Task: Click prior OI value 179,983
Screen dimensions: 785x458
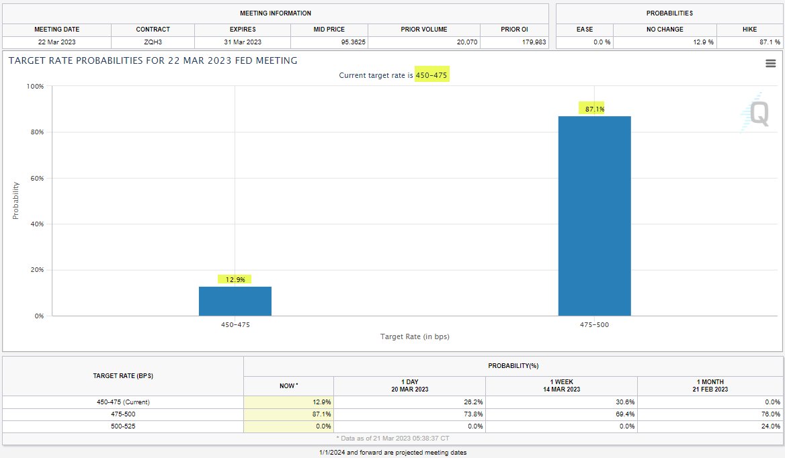Action: tap(534, 42)
